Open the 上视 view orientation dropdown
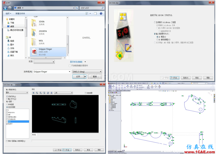This screenshot has height=154, width=216. click(63, 93)
